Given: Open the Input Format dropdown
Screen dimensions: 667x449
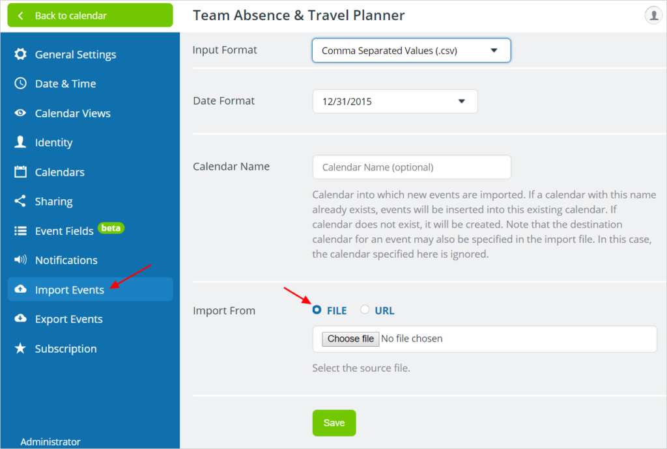Looking at the screenshot, I should (412, 51).
